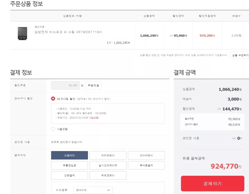Apply coupon with the 쿠폰적용 button
Viewport: 249px width, 194px height.
point(93,85)
